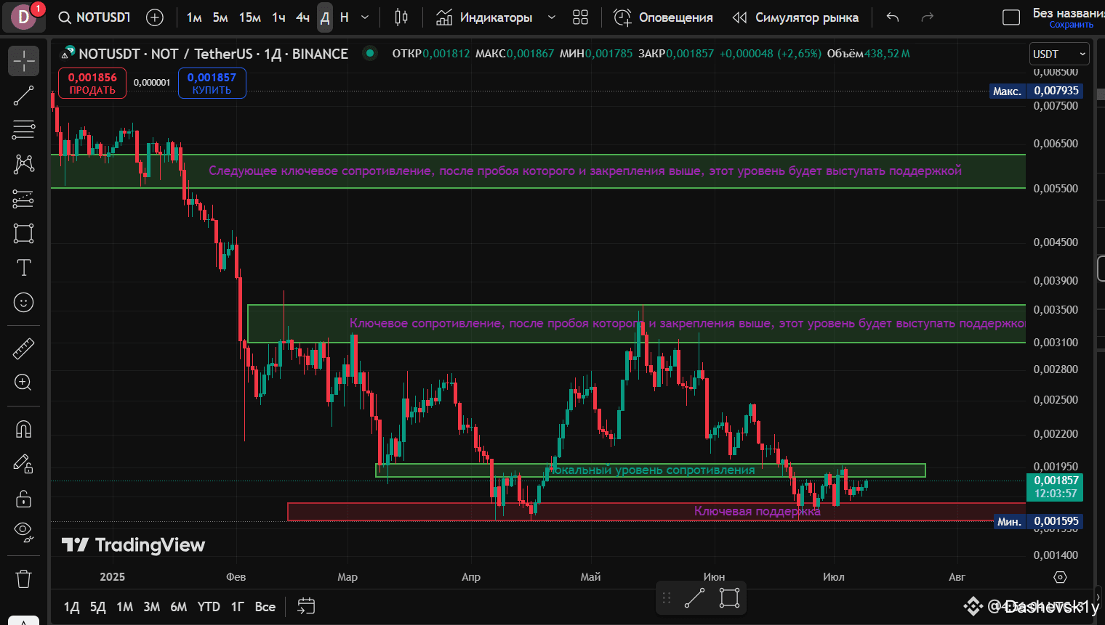Remove drawings with the trash icon

click(23, 579)
